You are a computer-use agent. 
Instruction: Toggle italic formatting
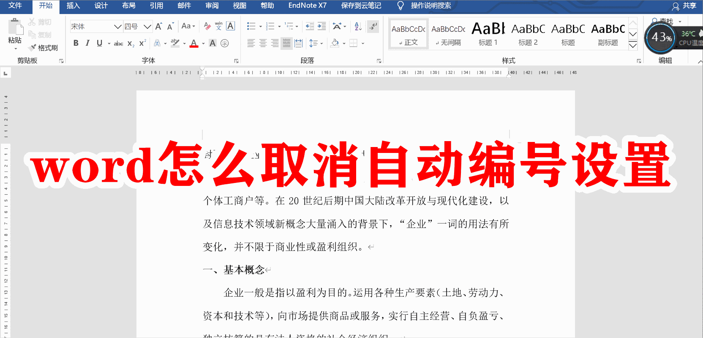click(x=87, y=43)
